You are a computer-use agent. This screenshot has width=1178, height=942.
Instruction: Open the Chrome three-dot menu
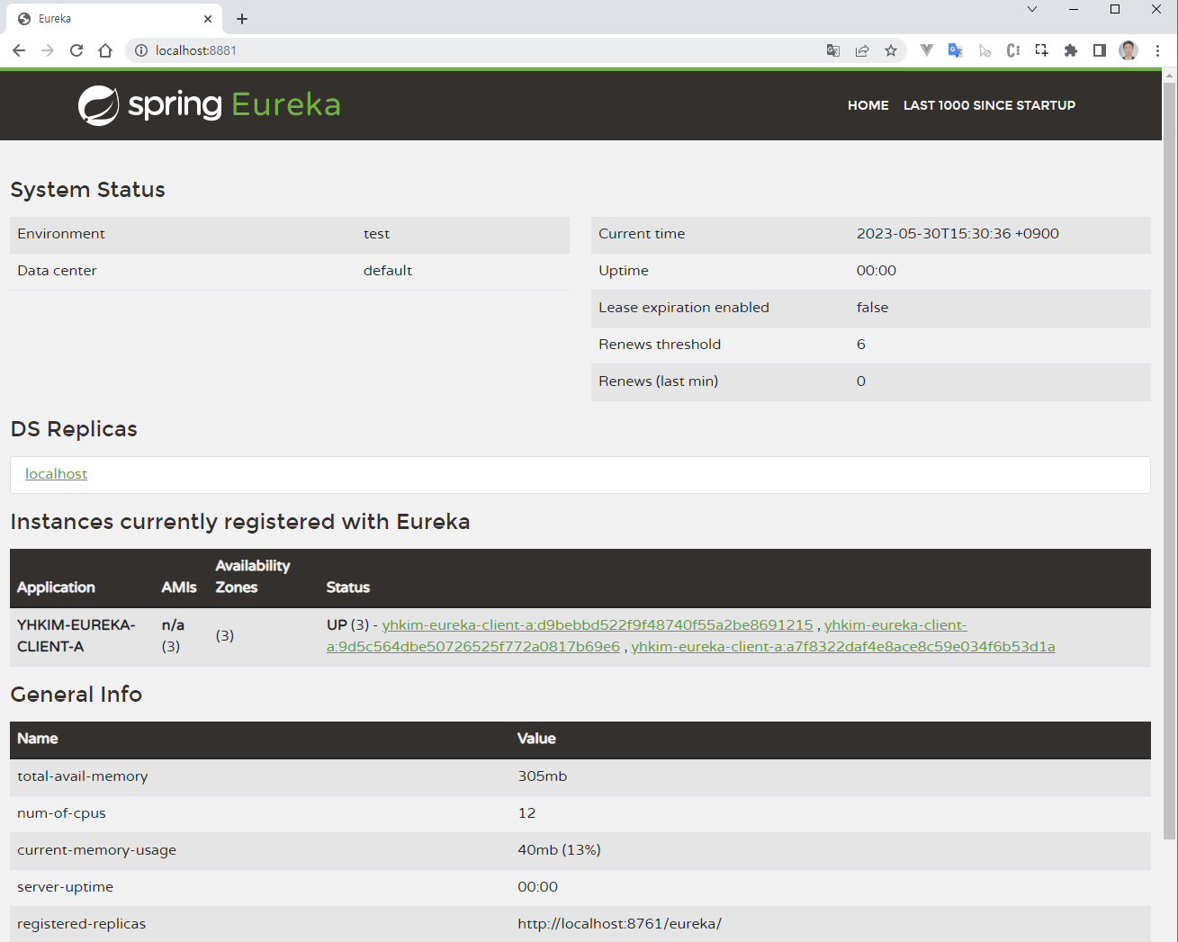pyautogui.click(x=1157, y=50)
